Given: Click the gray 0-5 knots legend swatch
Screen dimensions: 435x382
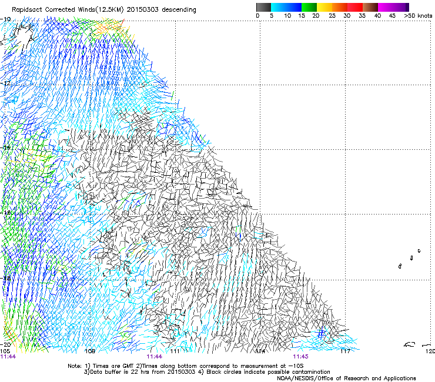Looking at the screenshot, I should [x=263, y=7].
